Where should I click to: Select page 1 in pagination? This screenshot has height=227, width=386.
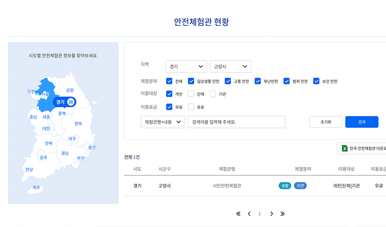point(259,214)
